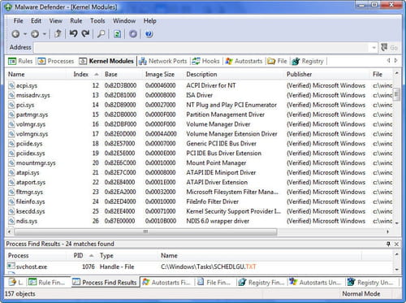Image resolution: width=406 pixels, height=303 pixels.
Task: Expand the Address bar dropdown
Action: coord(374,48)
